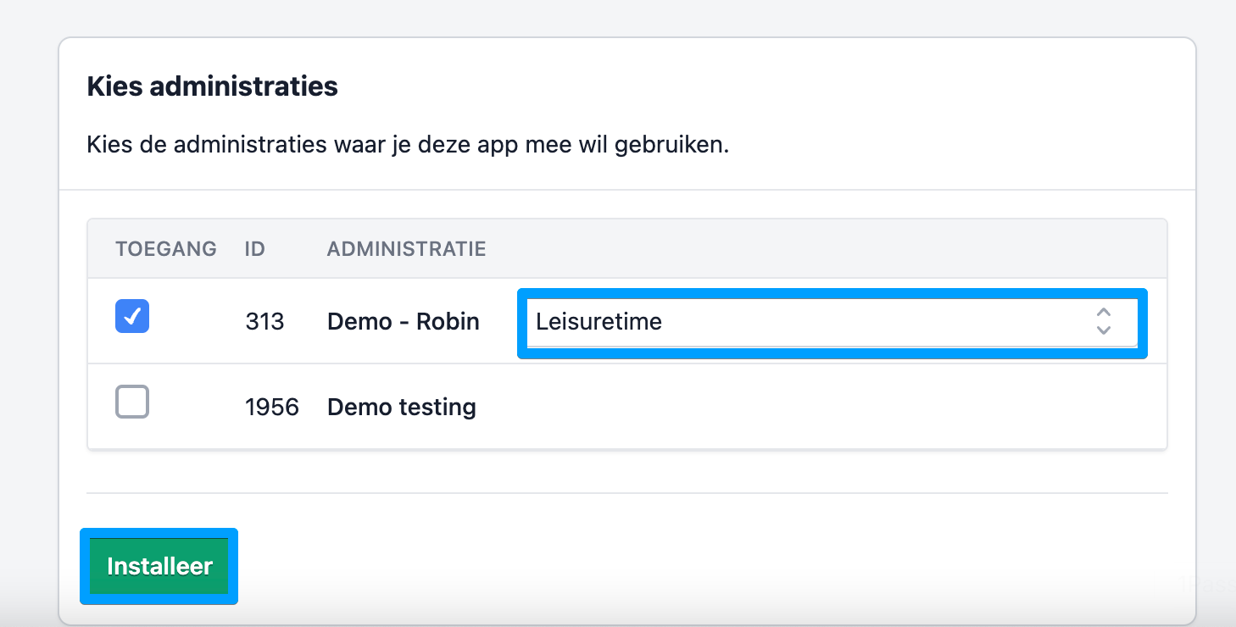Open the Leisuretime dropdown
The width and height of the screenshot is (1236, 627).
831,322
